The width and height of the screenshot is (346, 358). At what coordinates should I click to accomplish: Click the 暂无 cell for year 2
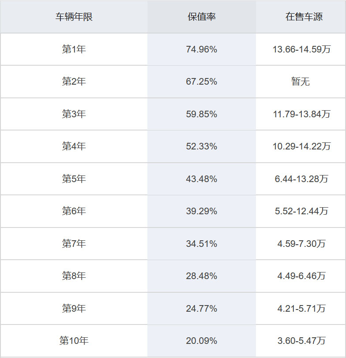[x=301, y=82]
